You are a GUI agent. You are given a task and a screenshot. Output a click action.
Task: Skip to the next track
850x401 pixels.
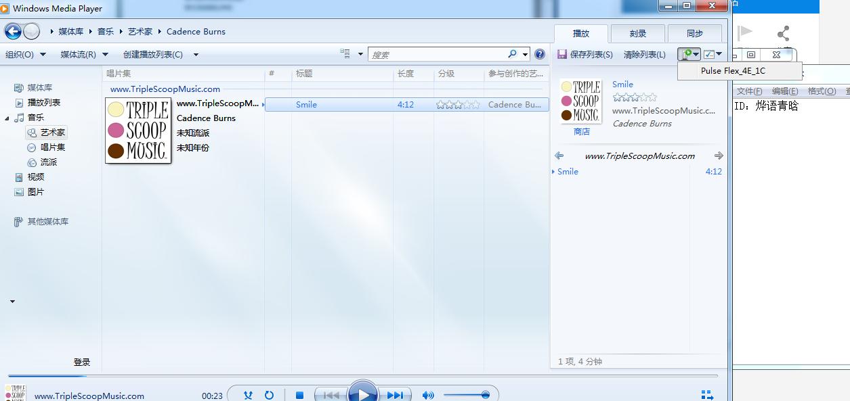tap(396, 394)
